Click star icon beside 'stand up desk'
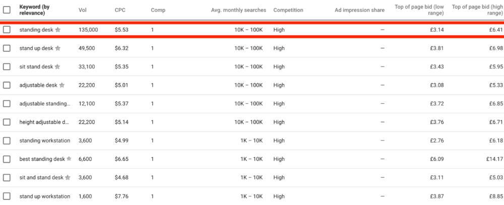The image size is (504, 205). pyautogui.click(x=58, y=48)
